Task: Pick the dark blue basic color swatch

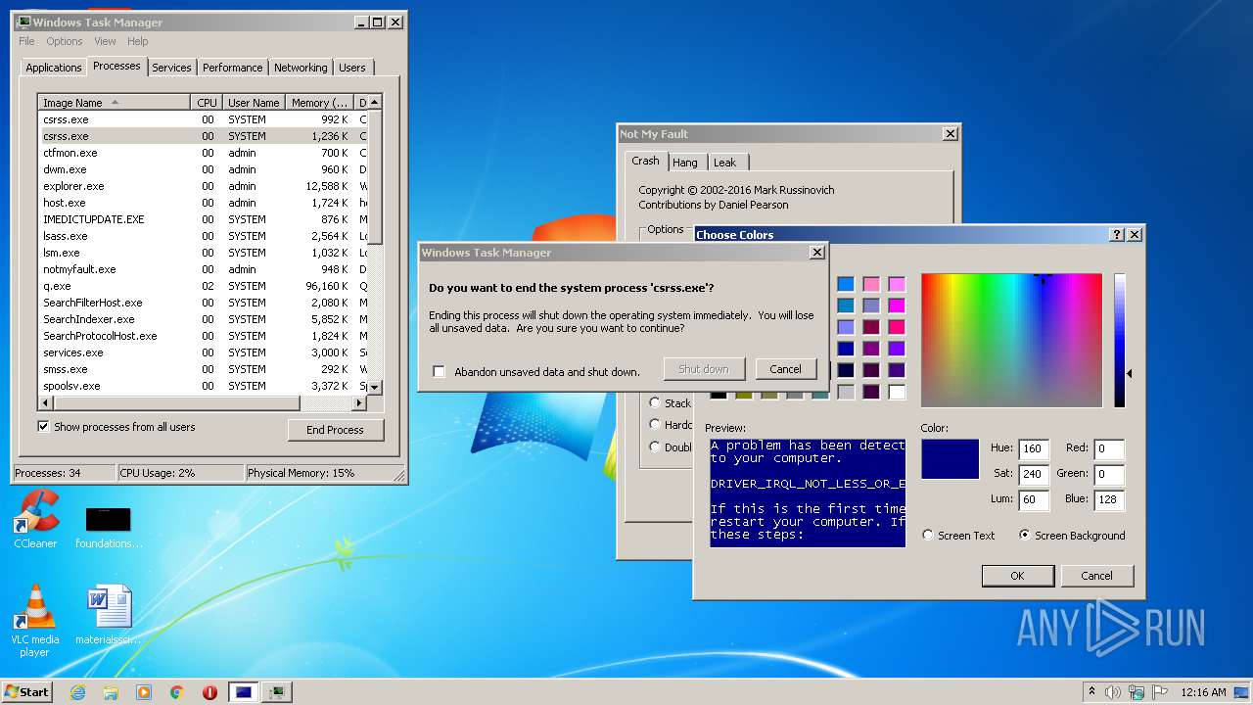Action: point(846,349)
